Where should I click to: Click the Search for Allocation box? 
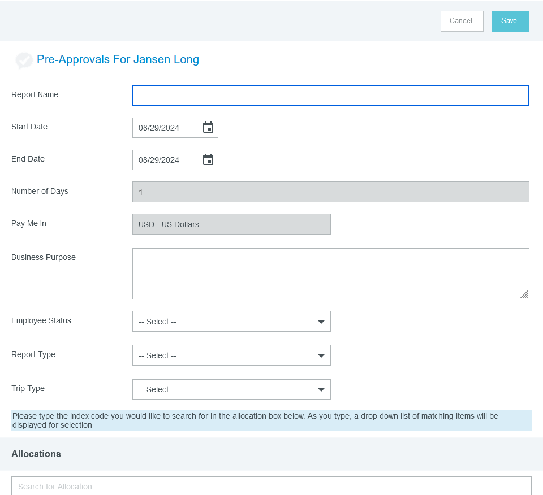[x=271, y=486]
